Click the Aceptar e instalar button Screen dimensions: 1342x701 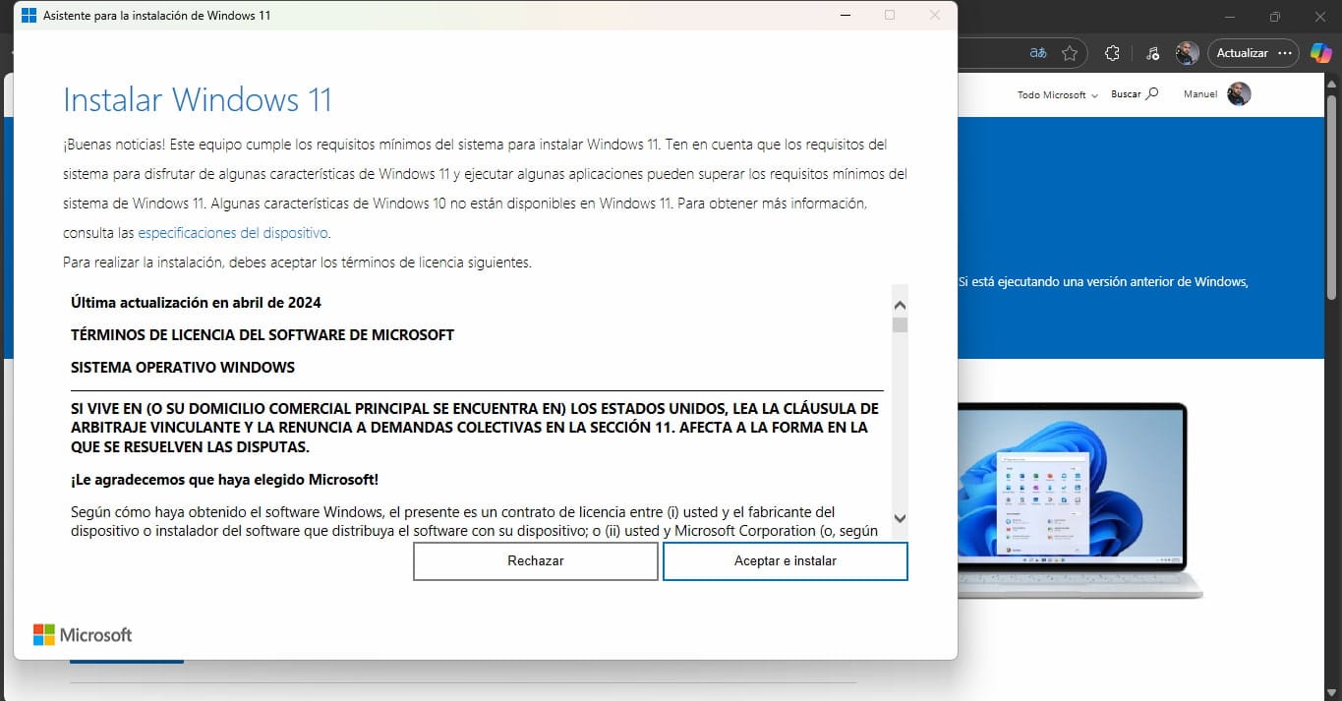tap(785, 561)
